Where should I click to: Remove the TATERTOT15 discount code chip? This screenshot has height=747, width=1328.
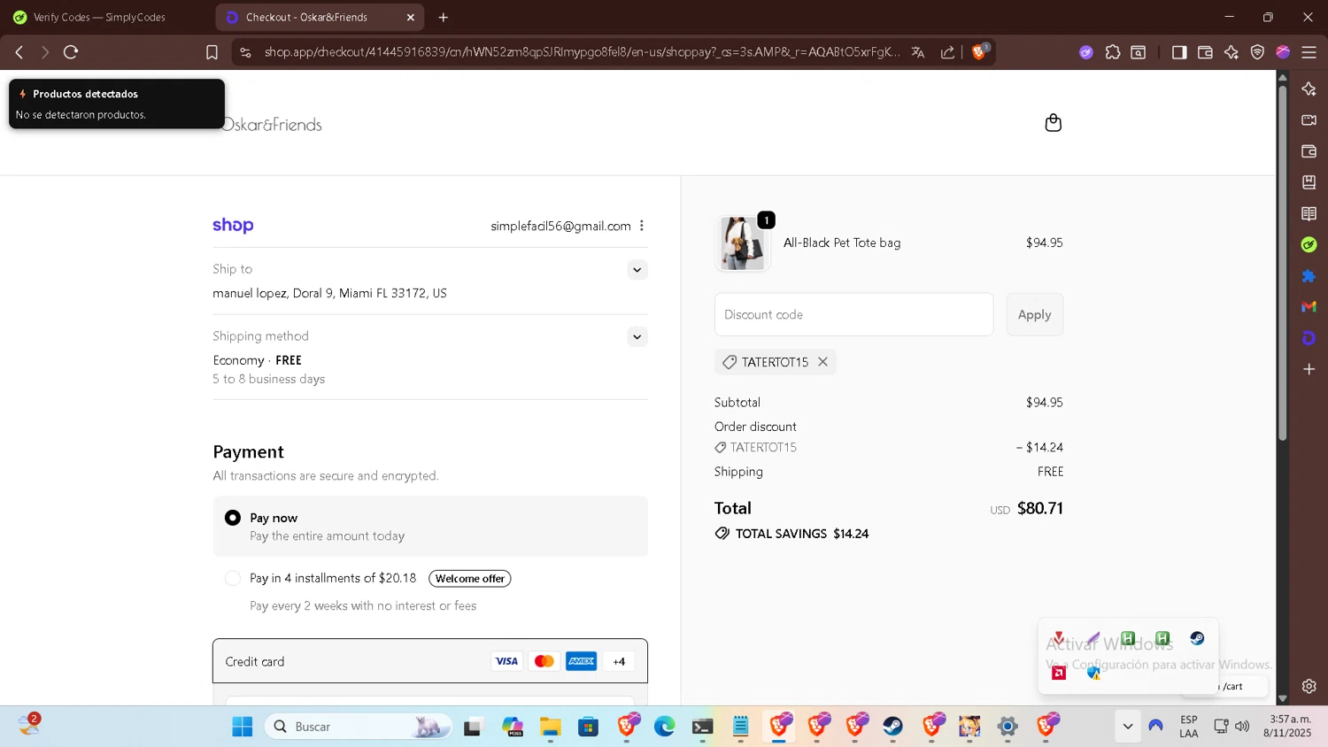pyautogui.click(x=822, y=362)
